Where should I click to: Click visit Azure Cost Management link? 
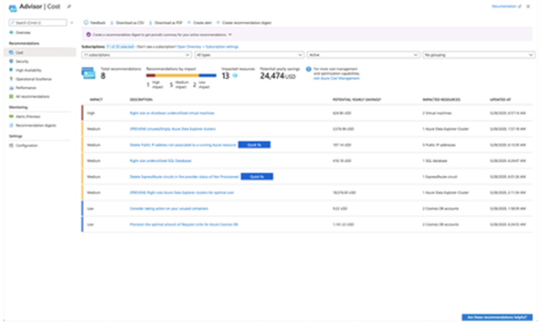pos(336,79)
